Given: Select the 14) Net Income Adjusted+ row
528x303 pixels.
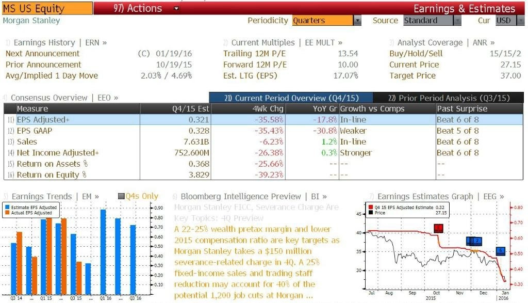Looking at the screenshot, I should (263, 153).
